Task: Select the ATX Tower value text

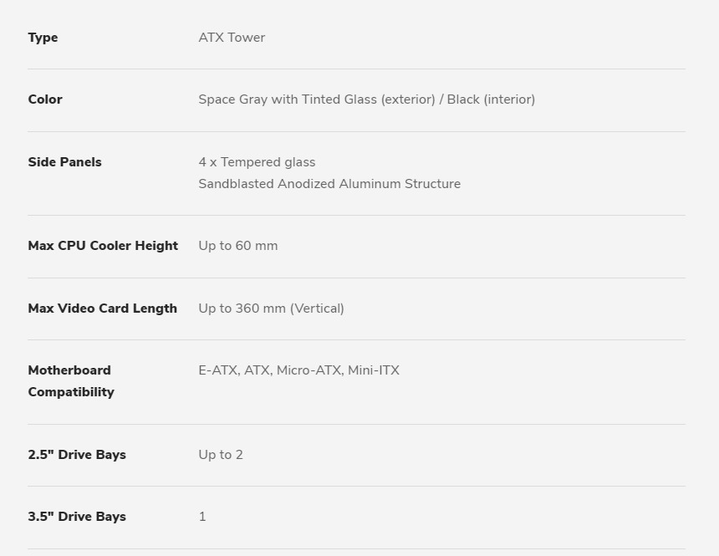Action: 232,38
